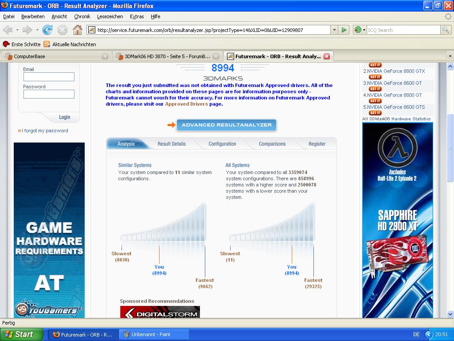Click the page scrollbar up arrow
Screen dimensions: 454x341
450,67
